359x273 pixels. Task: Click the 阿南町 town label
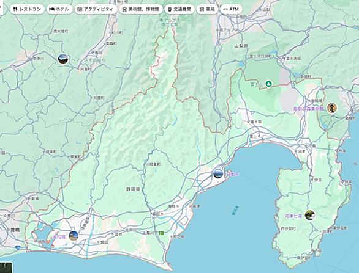tap(99, 98)
